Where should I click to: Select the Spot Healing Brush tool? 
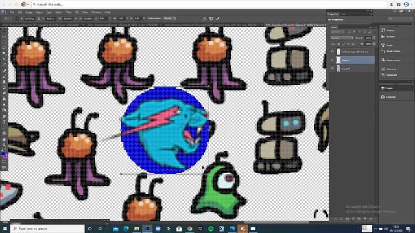point(4,71)
